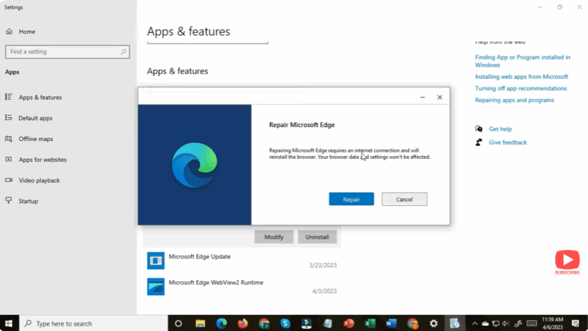Screen dimensions: 588x331
Task: Click the Uninstall button for Edge
Action: 317,236
